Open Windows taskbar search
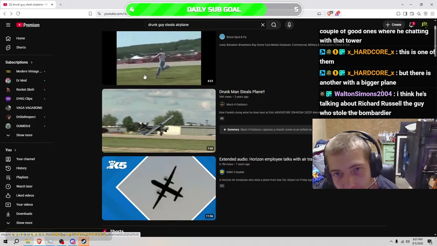 (x=16, y=242)
